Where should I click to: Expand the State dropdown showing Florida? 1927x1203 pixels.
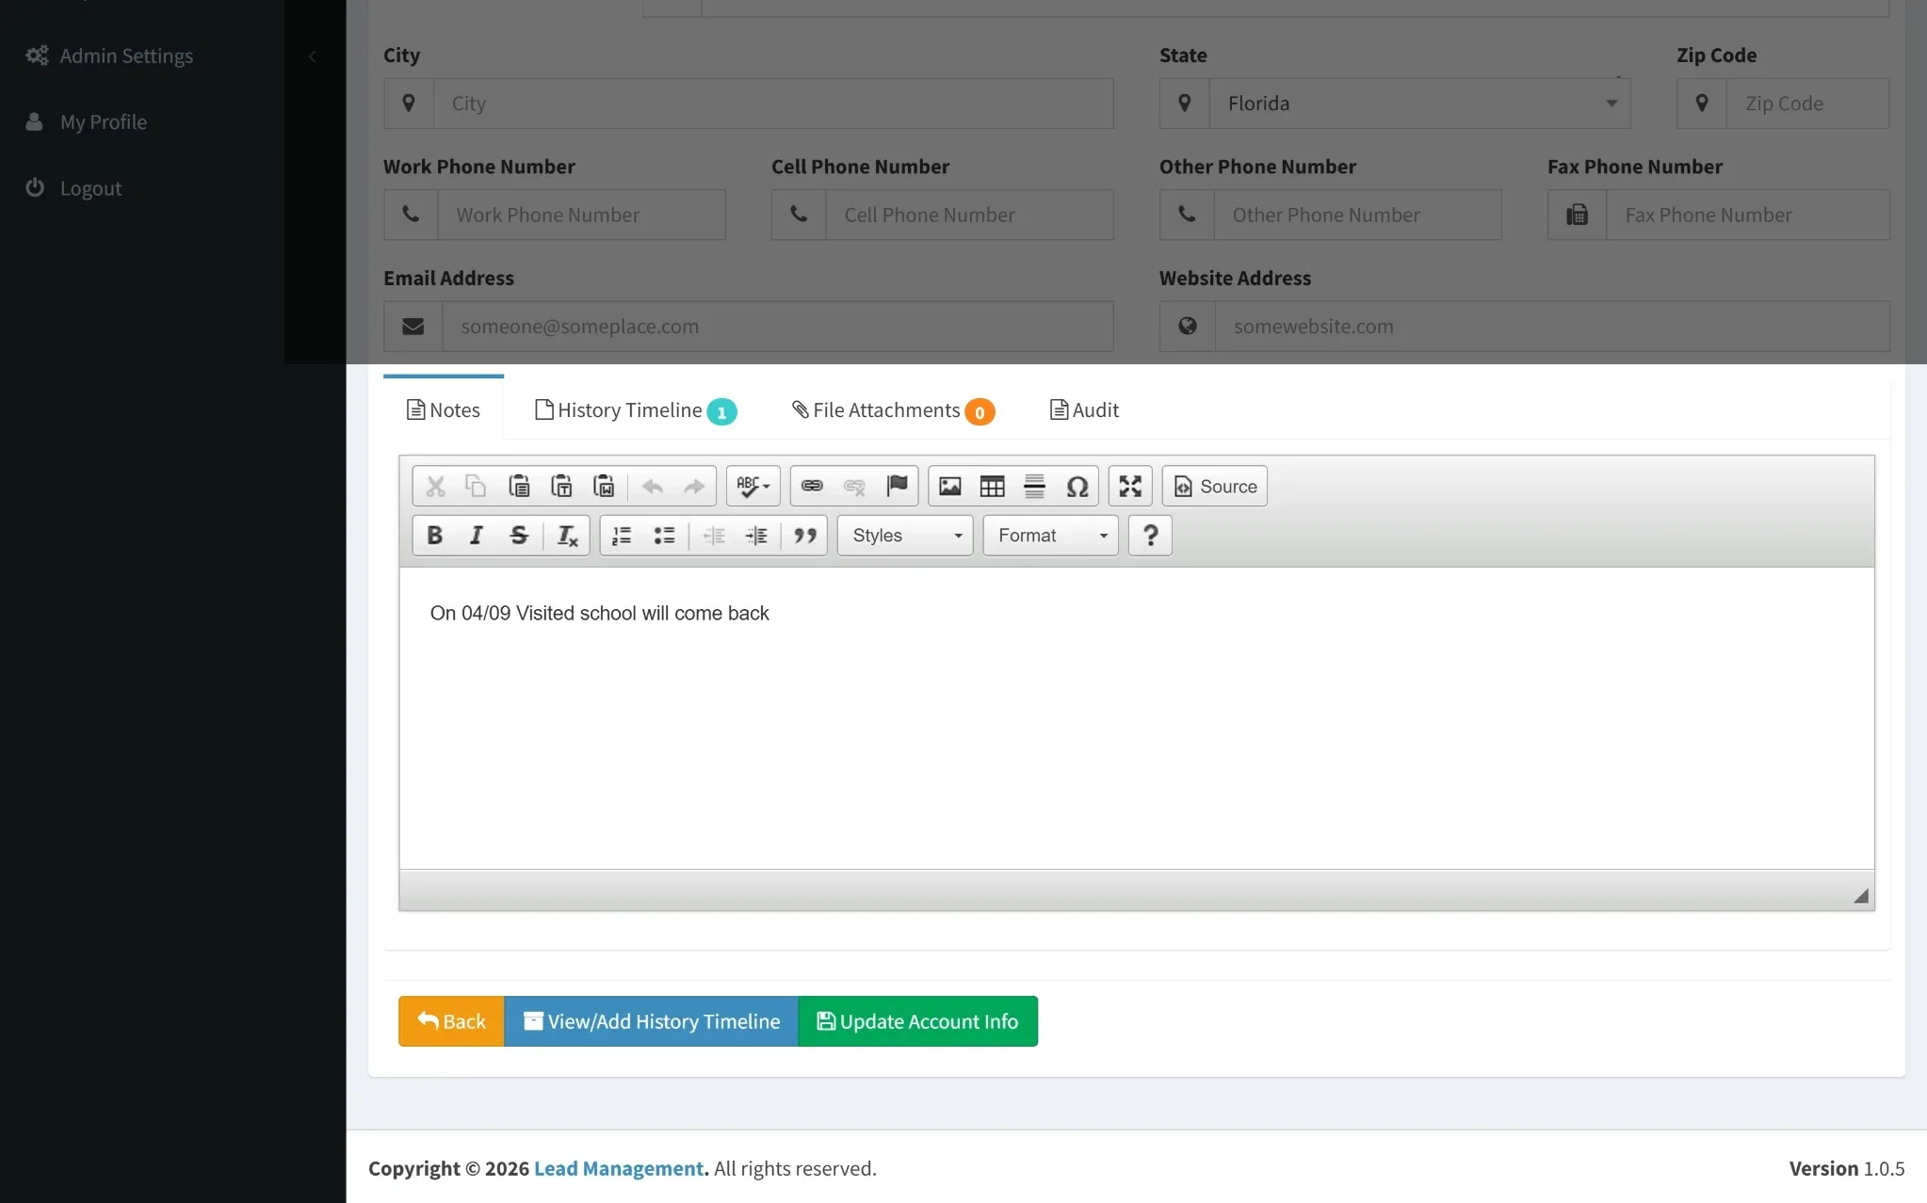coord(1418,104)
